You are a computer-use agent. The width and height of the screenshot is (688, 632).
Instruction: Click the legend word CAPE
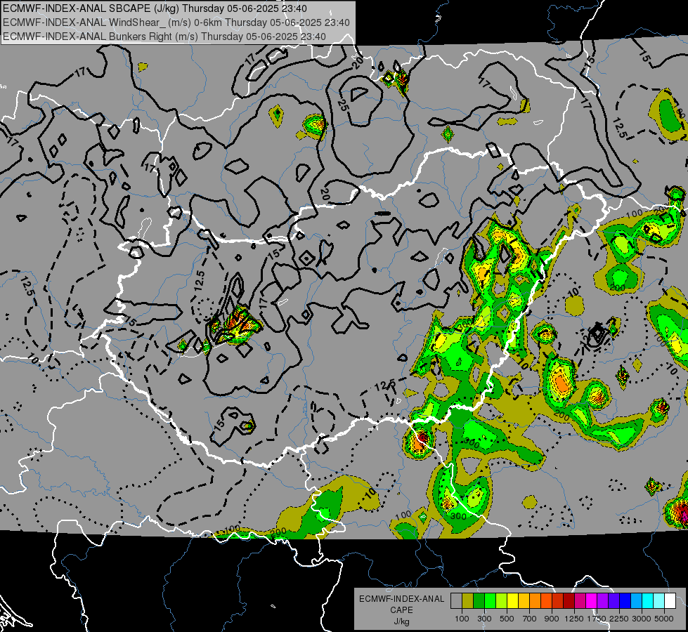pyautogui.click(x=401, y=610)
